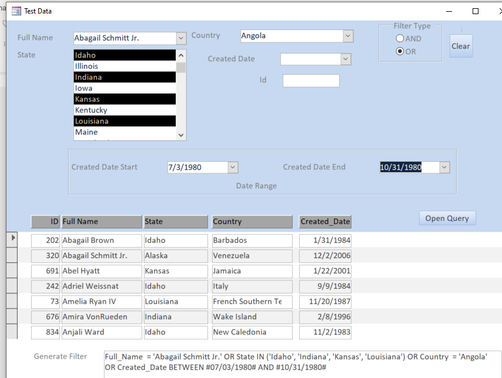The height and width of the screenshot is (378, 502).
Task: Click the Created_Date column header
Action: [x=325, y=222]
